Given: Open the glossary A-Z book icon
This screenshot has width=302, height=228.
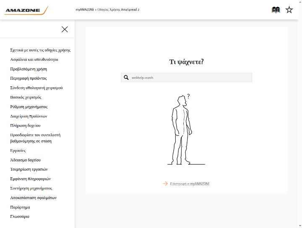Looking at the screenshot, I should coord(276,10).
